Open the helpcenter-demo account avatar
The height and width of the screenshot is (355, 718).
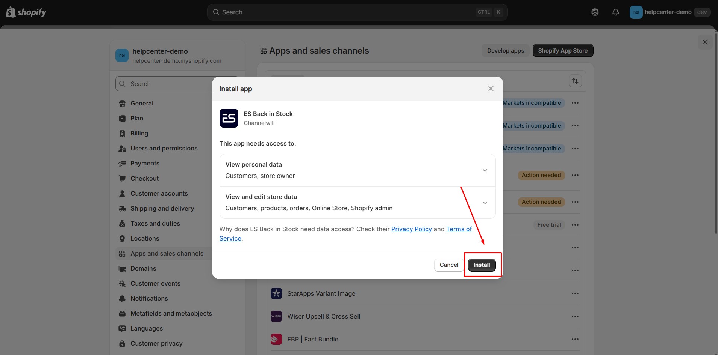point(636,12)
